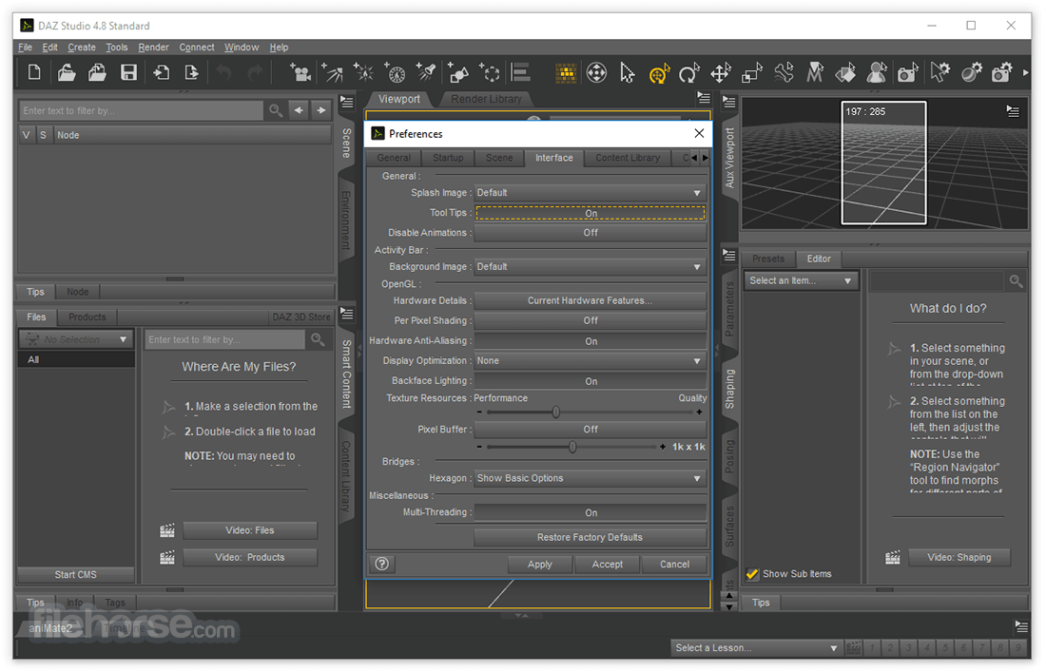The width and height of the screenshot is (1046, 672).
Task: Open the Background Image dropdown
Action: pyautogui.click(x=591, y=267)
